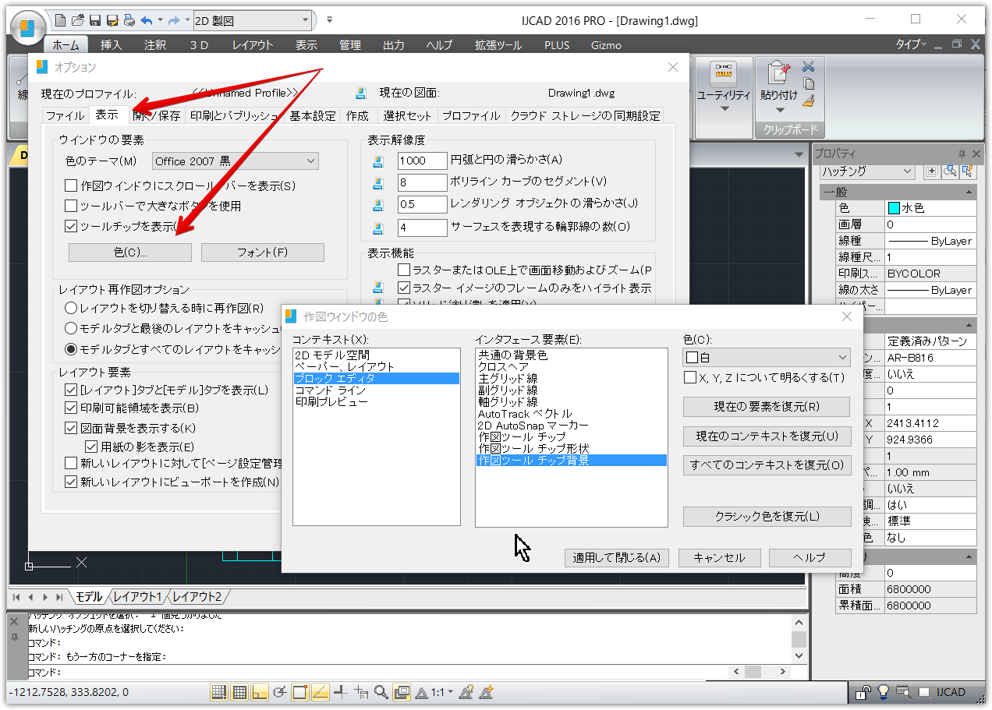Expand the ユーティリティ ribbon panel arrow

724,109
